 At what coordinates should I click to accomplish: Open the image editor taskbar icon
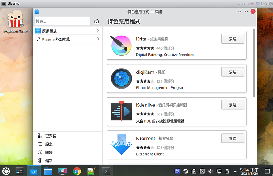pyautogui.click(x=91, y=171)
